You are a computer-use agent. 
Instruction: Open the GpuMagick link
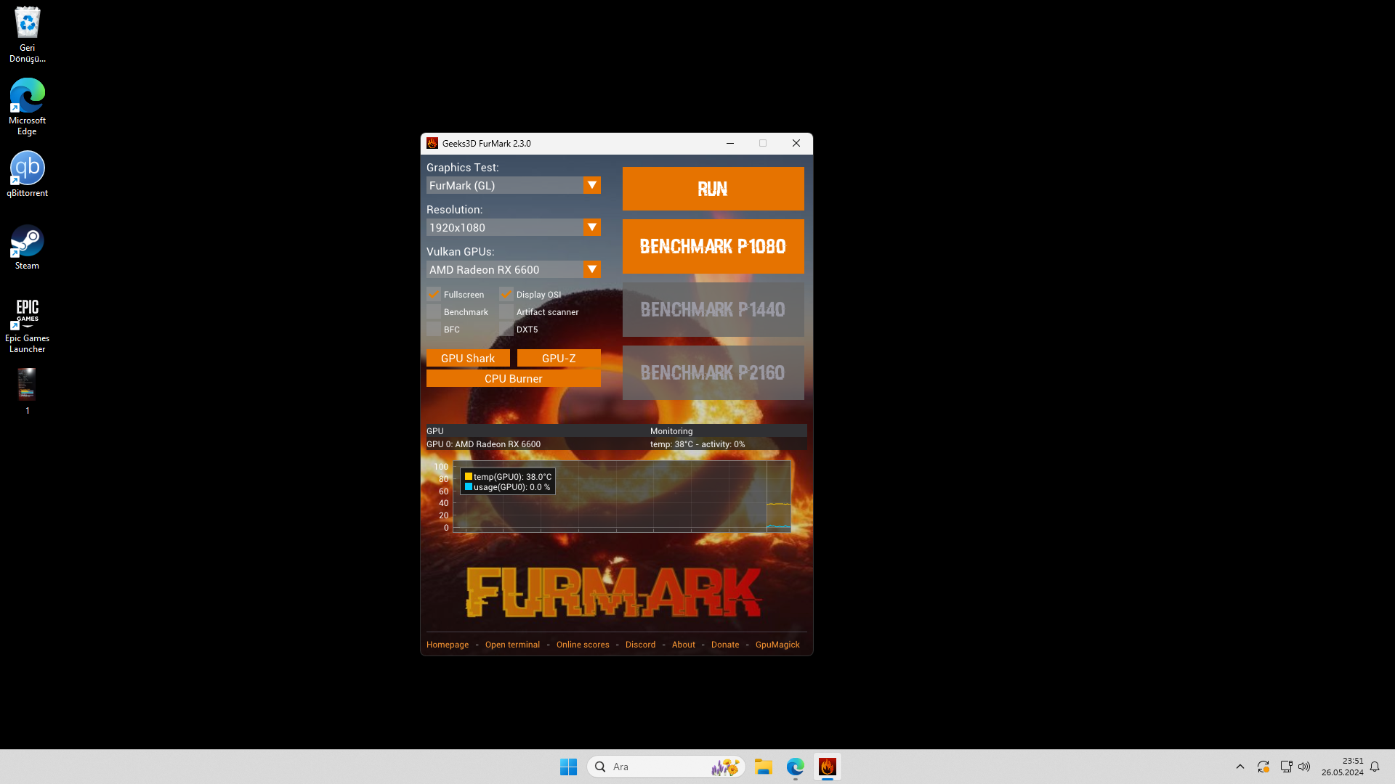(x=777, y=645)
